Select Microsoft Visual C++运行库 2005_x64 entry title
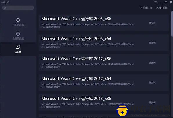The width and height of the screenshot is (173, 118). click(x=76, y=39)
